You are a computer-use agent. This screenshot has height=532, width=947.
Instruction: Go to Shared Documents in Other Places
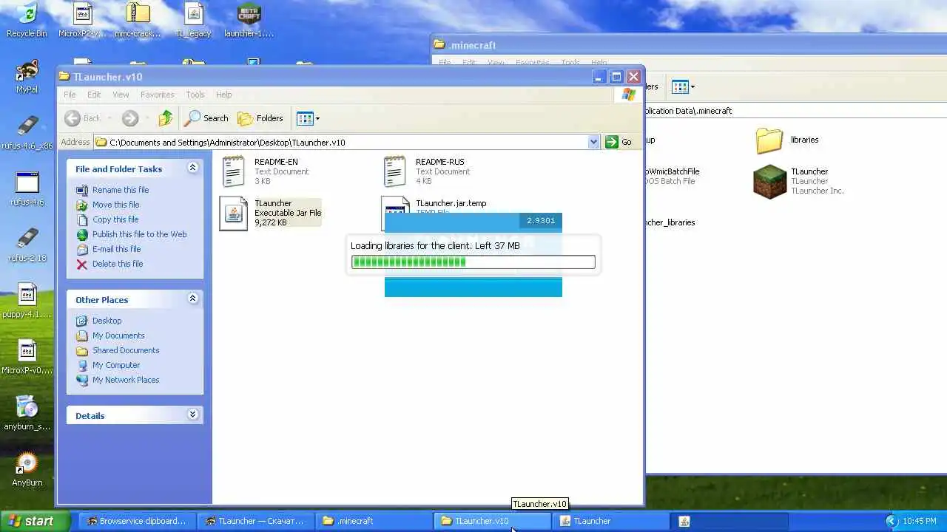(126, 350)
